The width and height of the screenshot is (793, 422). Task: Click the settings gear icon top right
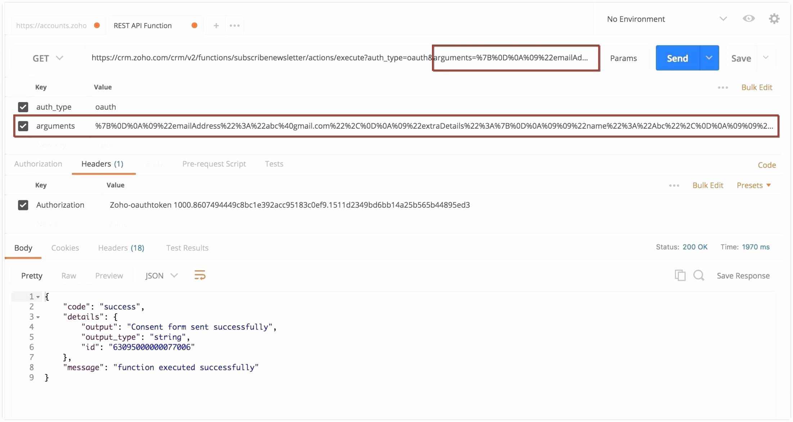pos(774,18)
